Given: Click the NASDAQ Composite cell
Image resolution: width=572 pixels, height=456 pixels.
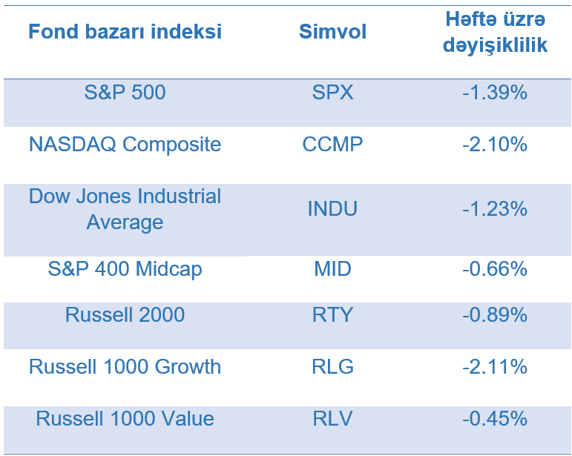Looking at the screenshot, I should [x=125, y=144].
